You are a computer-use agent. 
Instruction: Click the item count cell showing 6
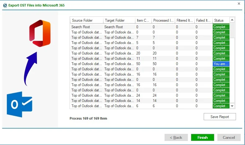143,106
